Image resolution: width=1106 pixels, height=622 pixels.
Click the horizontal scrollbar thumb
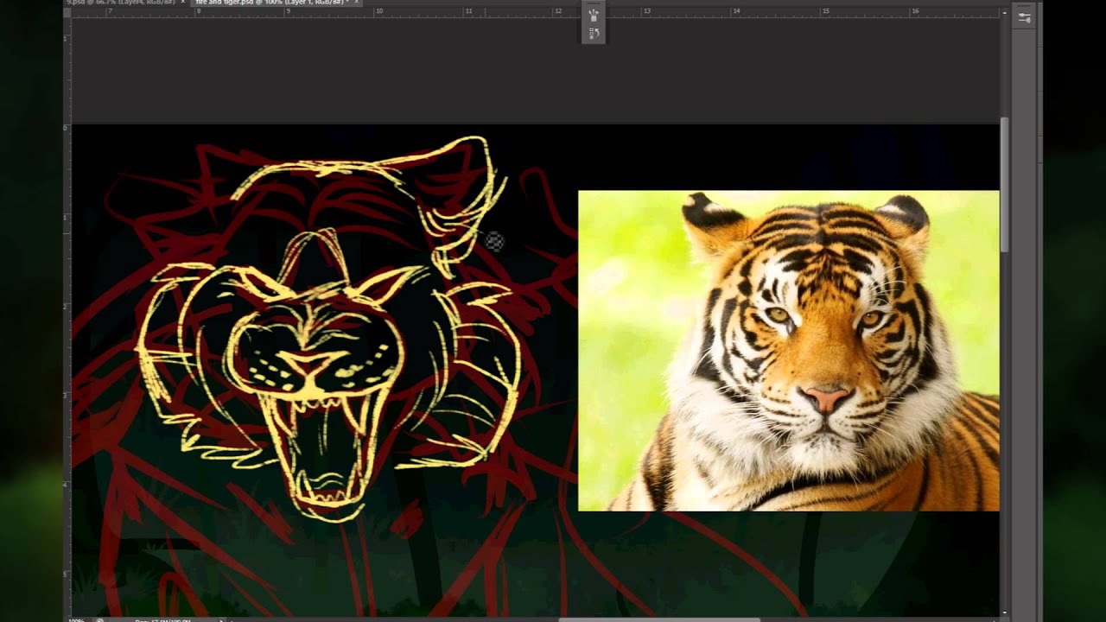pos(660,619)
